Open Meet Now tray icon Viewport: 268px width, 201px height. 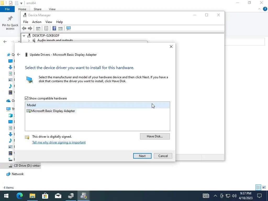222,196
